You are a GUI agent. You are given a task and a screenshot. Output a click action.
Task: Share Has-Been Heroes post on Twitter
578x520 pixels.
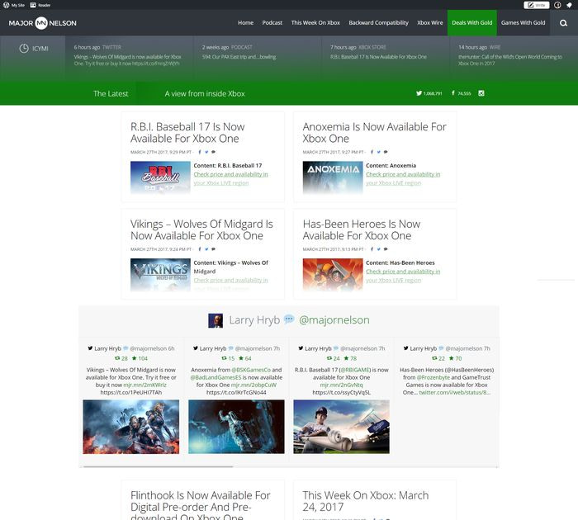(378, 249)
